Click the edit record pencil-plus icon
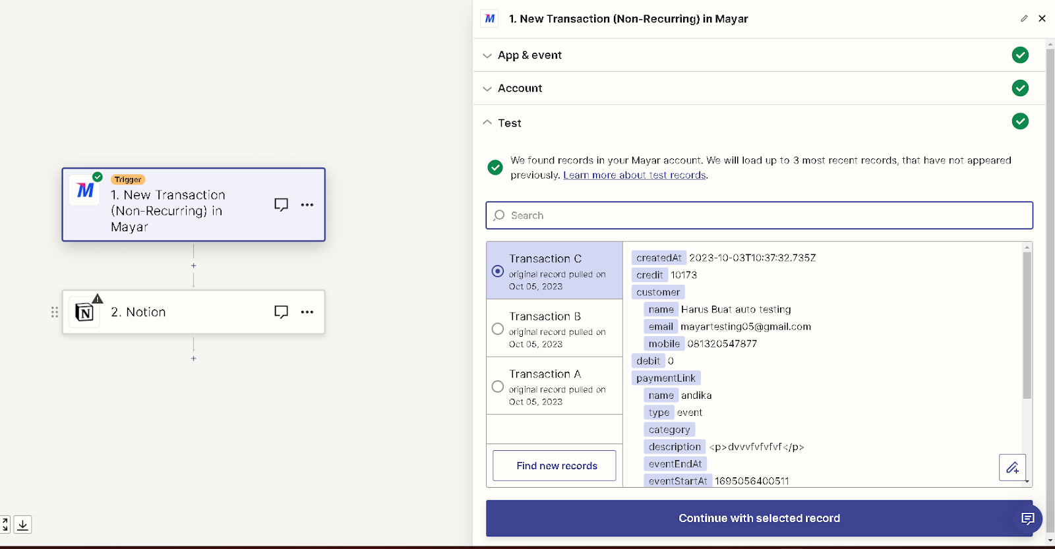The width and height of the screenshot is (1055, 549). click(1012, 468)
